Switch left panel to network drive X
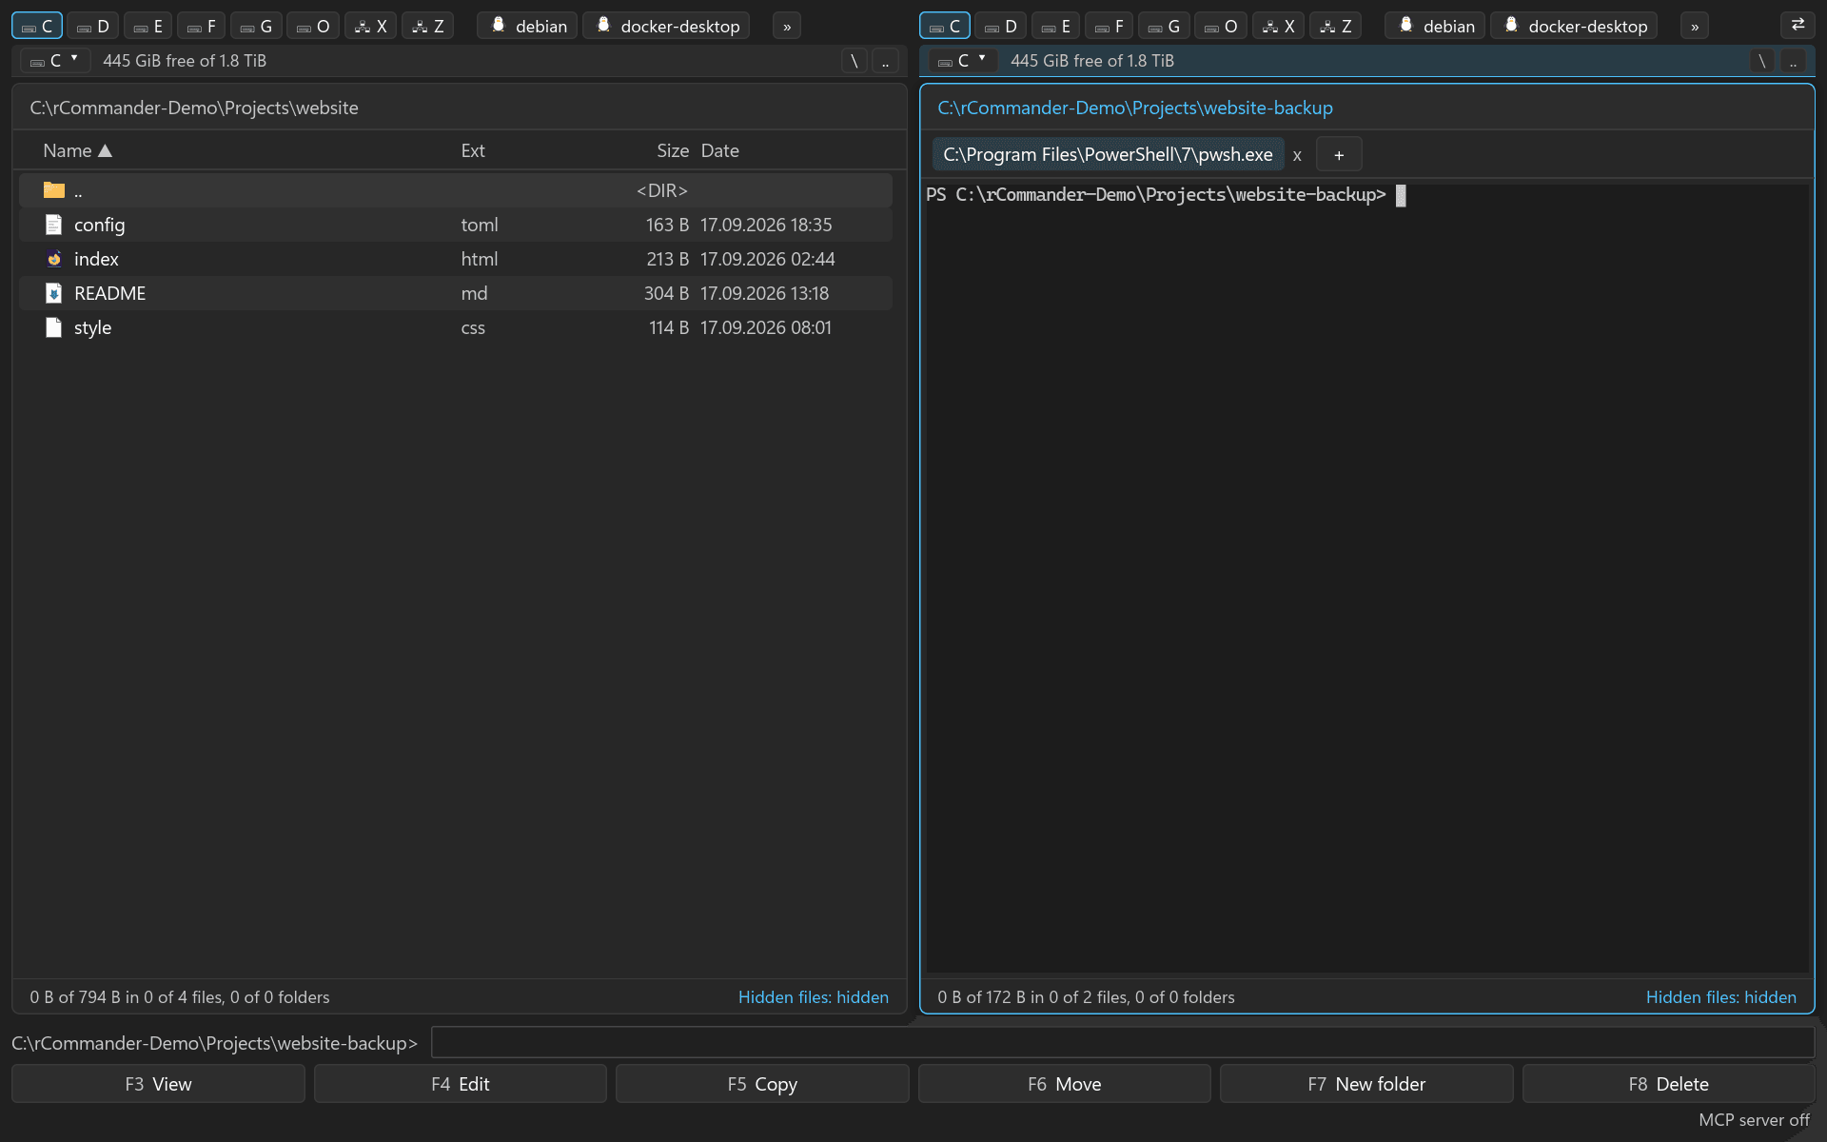Image resolution: width=1827 pixels, height=1142 pixels. (x=370, y=26)
